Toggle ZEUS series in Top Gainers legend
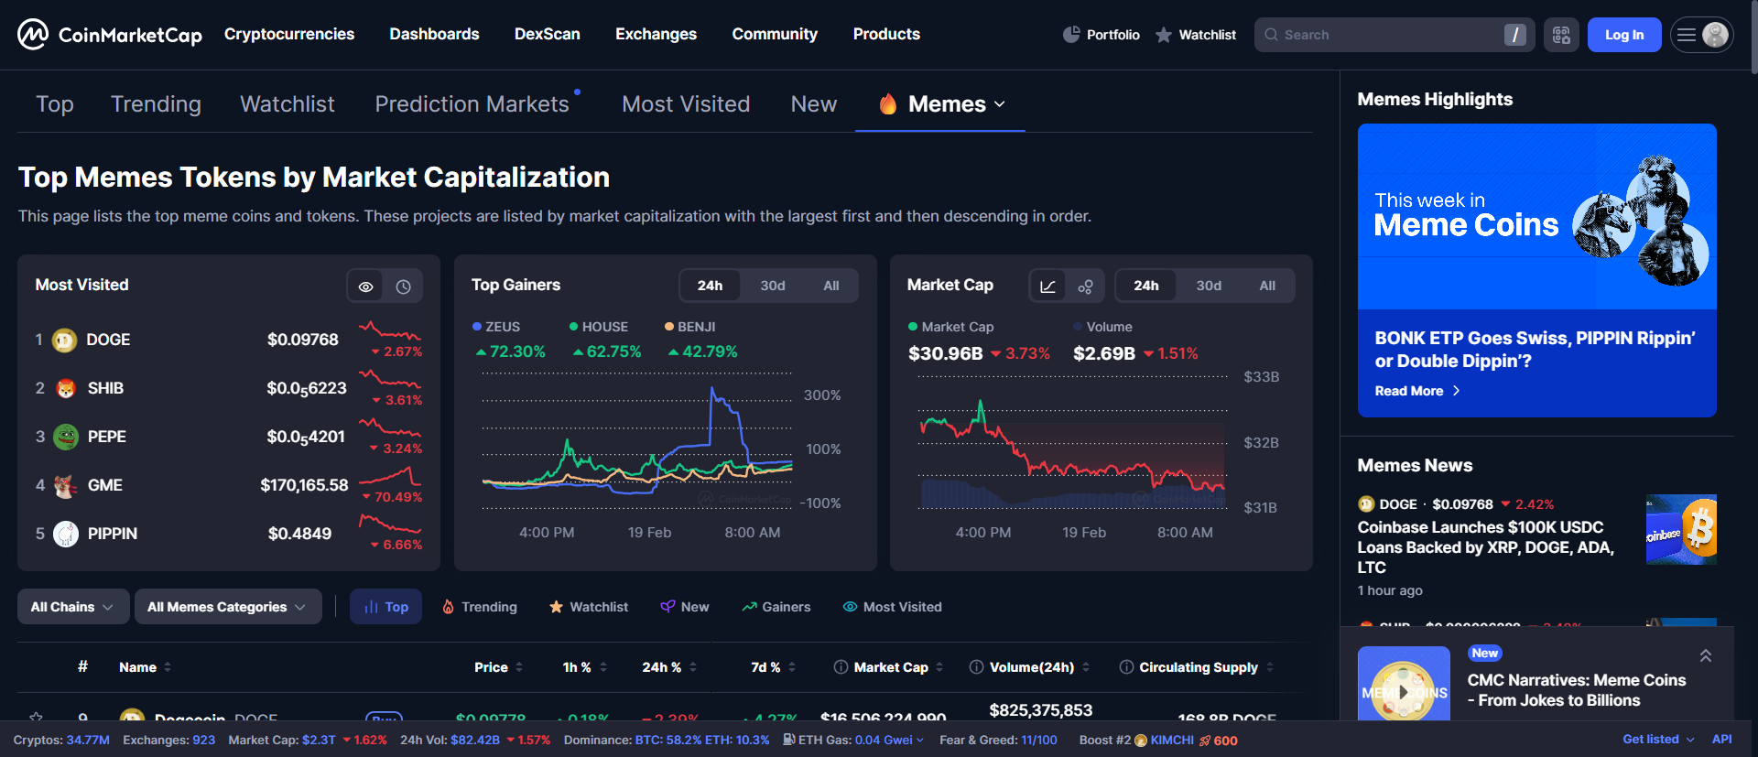The image size is (1758, 757). click(x=496, y=327)
